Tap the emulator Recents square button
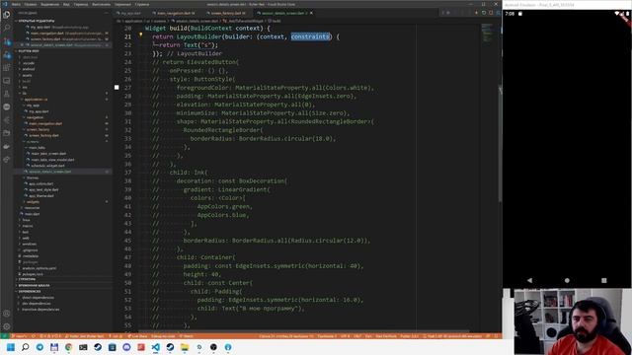The height and width of the screenshot is (355, 632). click(603, 280)
